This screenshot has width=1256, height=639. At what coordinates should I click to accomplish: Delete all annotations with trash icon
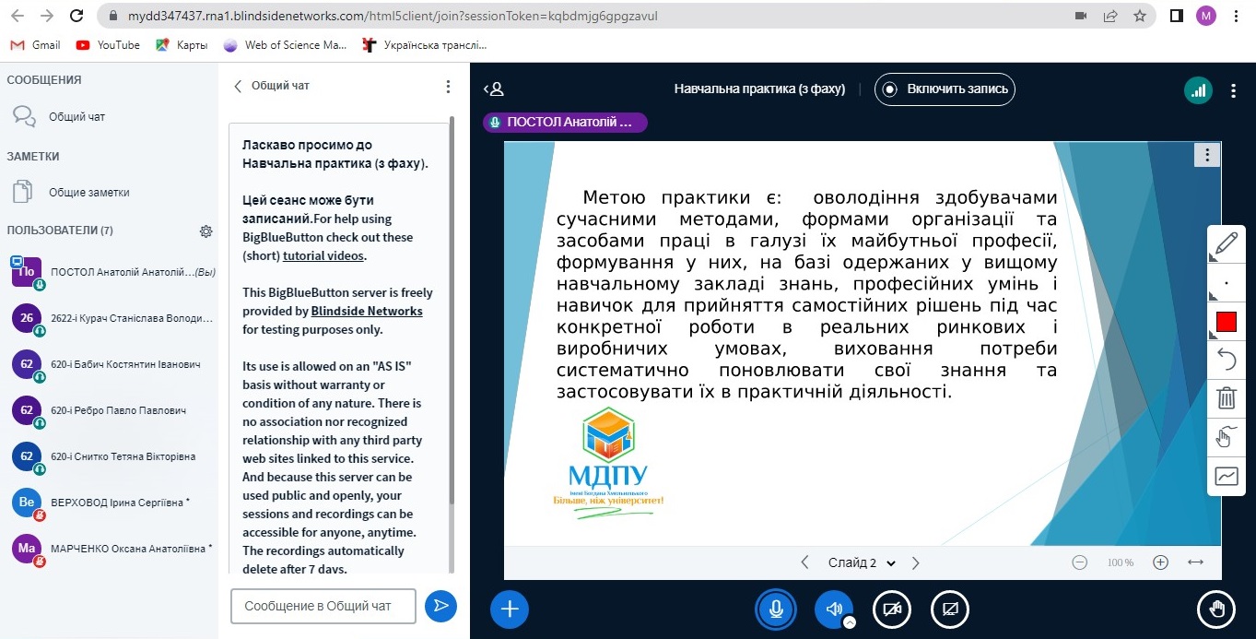1227,398
